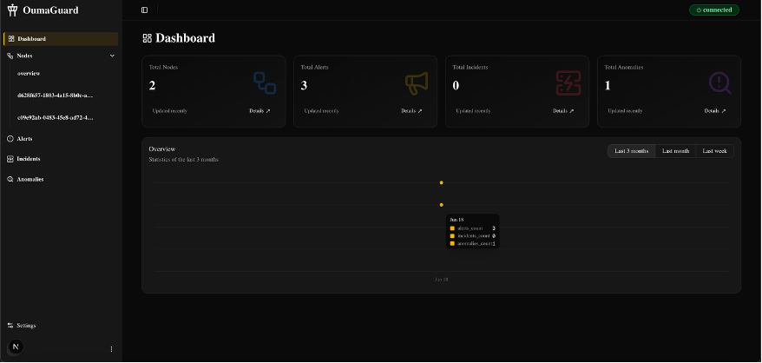The height and width of the screenshot is (363, 762).
Task: Click the alerts_count tooltip entry
Action: 472,228
